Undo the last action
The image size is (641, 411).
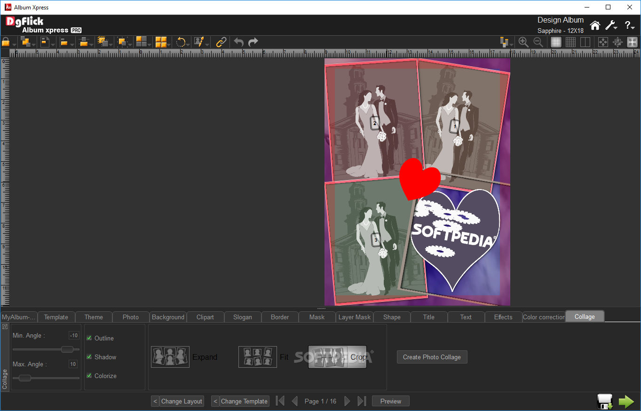click(239, 42)
